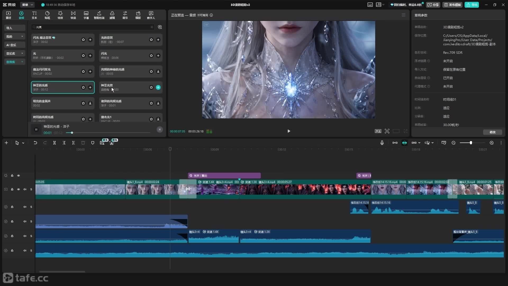Click the 分享 share button

(x=433, y=5)
